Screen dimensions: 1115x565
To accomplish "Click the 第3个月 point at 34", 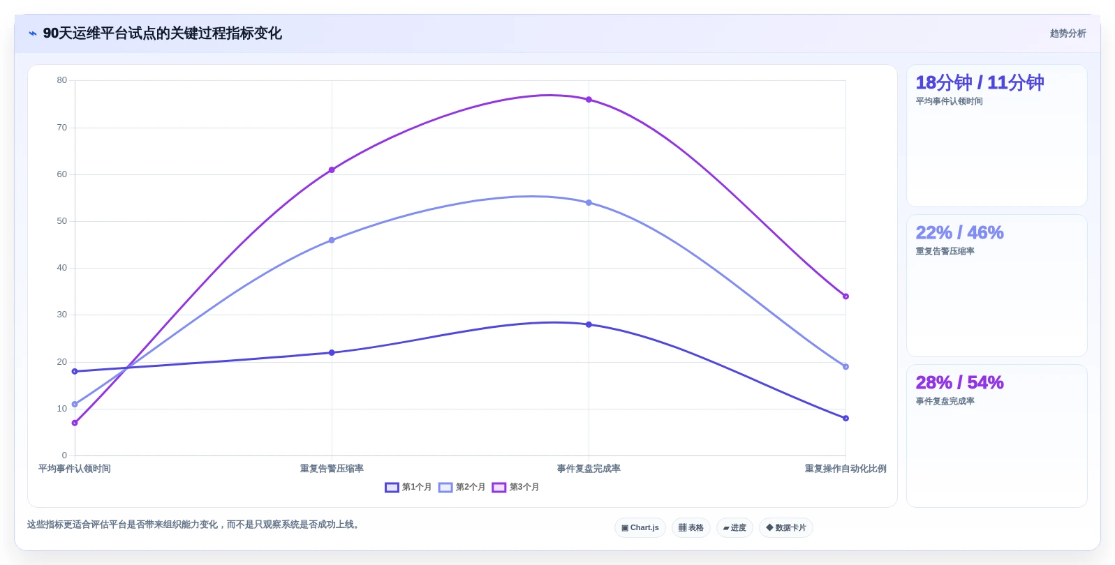I will [x=846, y=296].
